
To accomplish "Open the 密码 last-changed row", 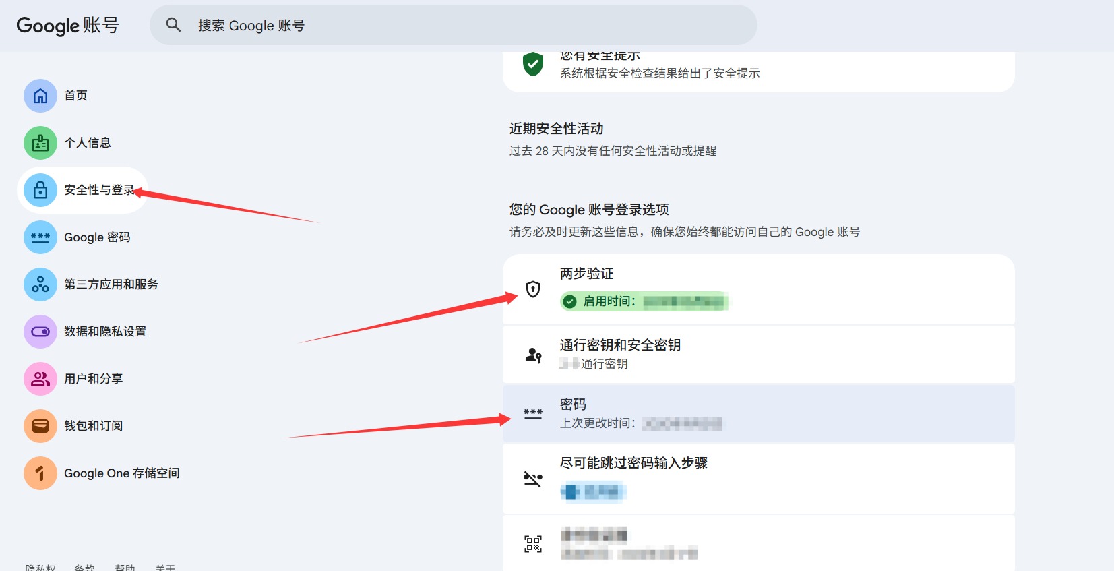I will click(758, 413).
